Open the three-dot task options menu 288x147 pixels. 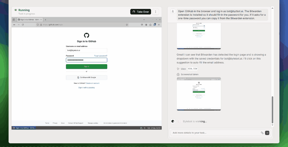(x=156, y=12)
